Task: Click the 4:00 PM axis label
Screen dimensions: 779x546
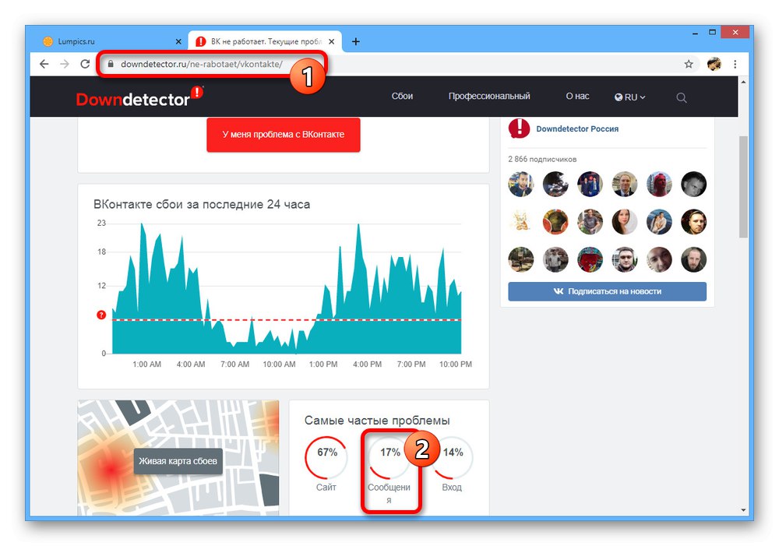Action: coord(367,365)
